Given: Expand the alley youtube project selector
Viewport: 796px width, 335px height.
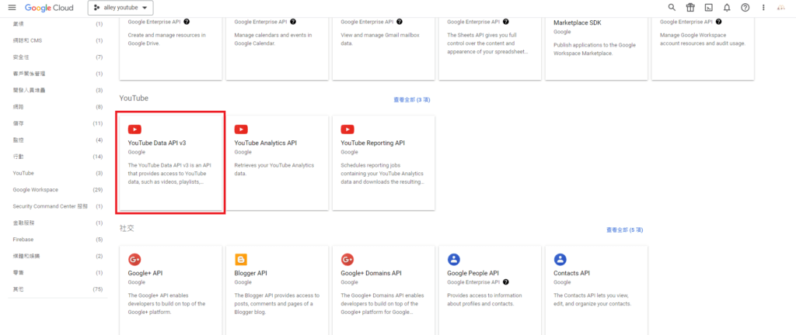Looking at the screenshot, I should (120, 7).
